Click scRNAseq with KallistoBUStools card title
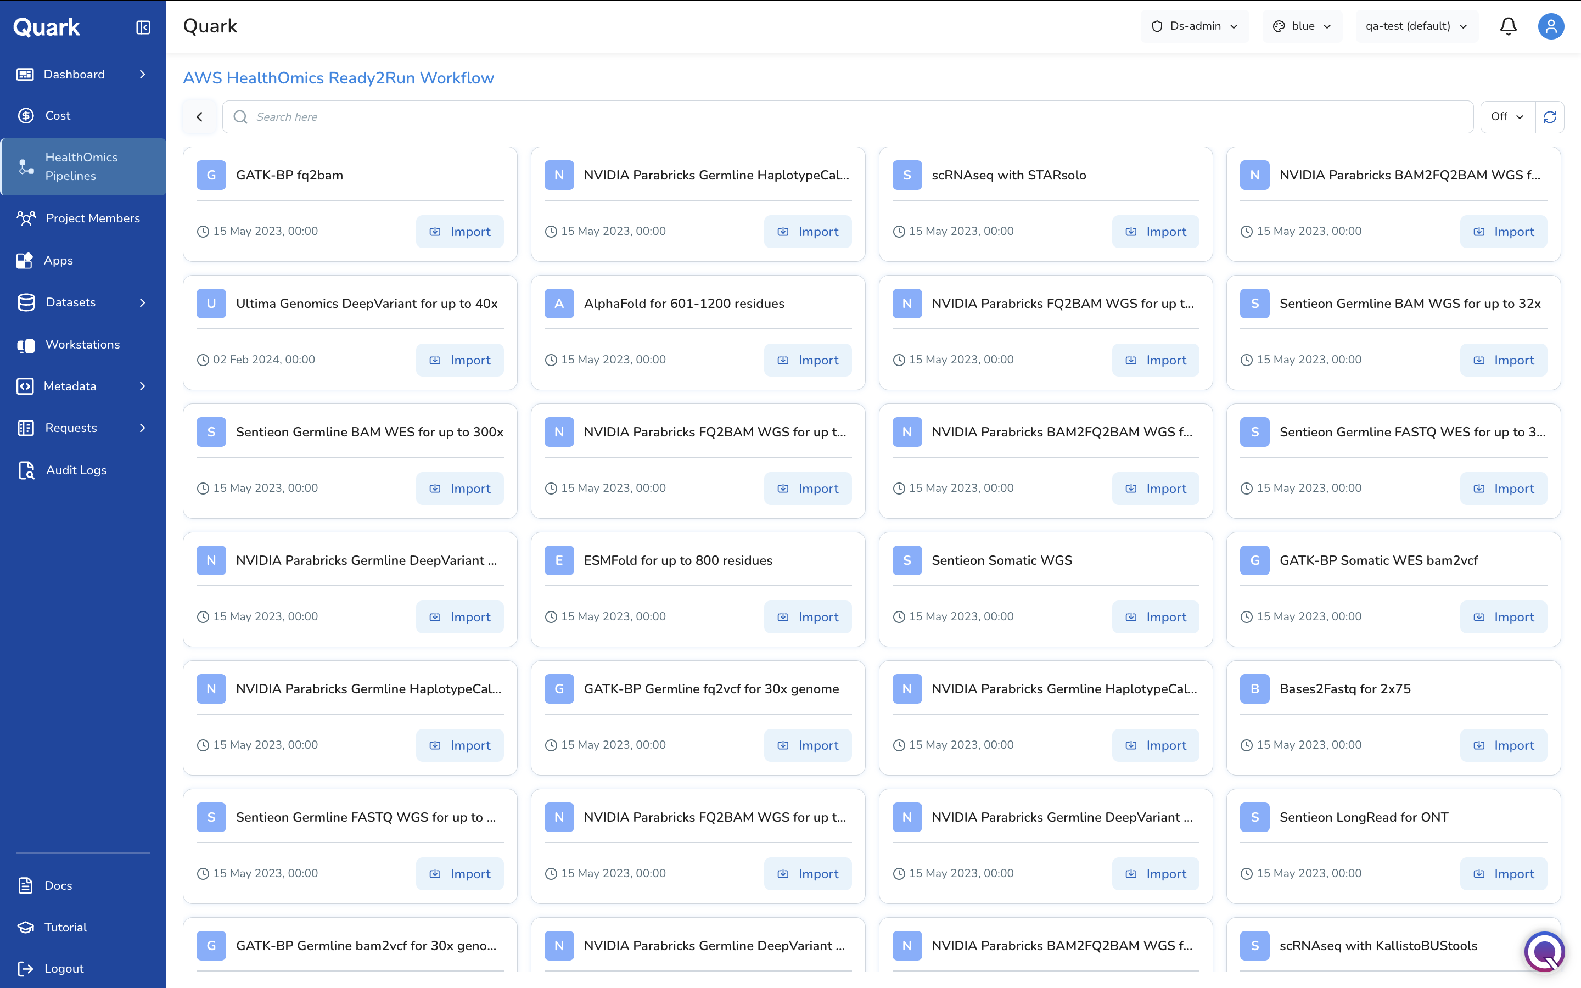Screen dimensions: 1581x988 click(1378, 946)
